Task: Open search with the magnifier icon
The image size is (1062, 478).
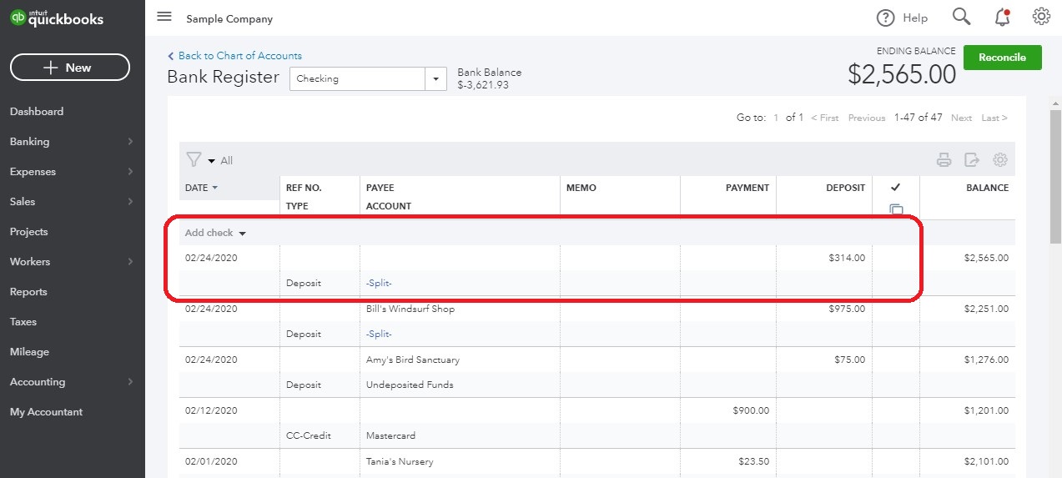Action: (x=962, y=17)
